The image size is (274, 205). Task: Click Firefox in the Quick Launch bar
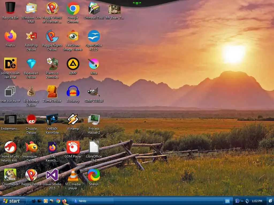[x=64, y=201]
